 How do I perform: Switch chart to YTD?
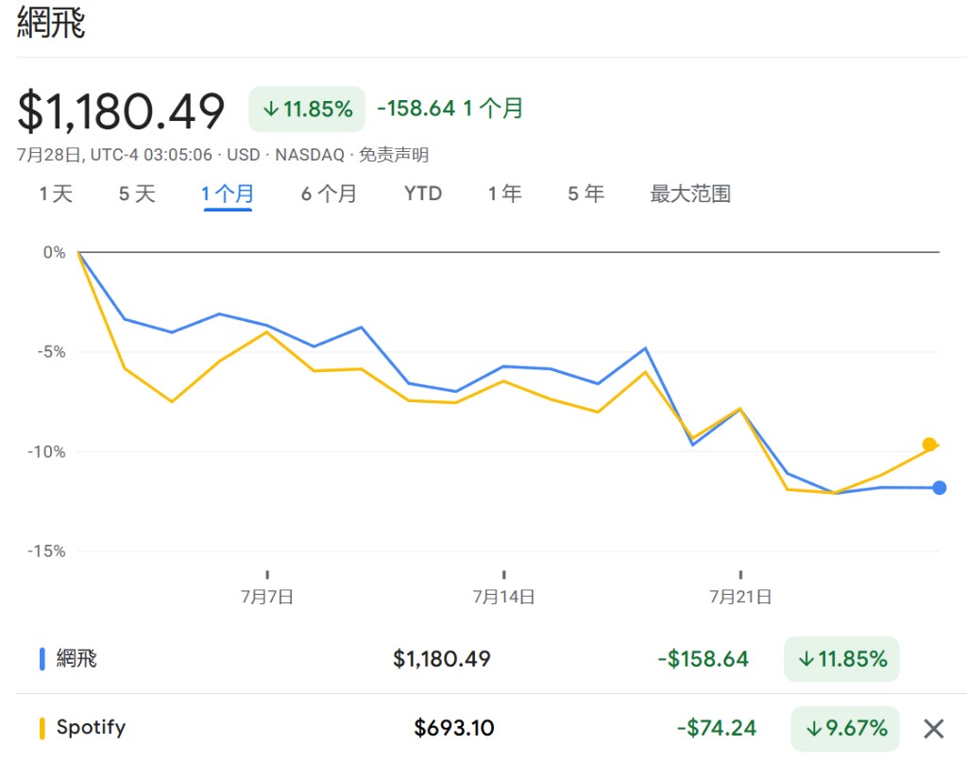423,194
